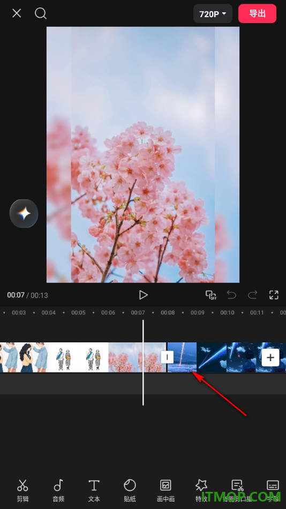Tap the red 导出 export button
The image size is (286, 509).
click(x=257, y=13)
